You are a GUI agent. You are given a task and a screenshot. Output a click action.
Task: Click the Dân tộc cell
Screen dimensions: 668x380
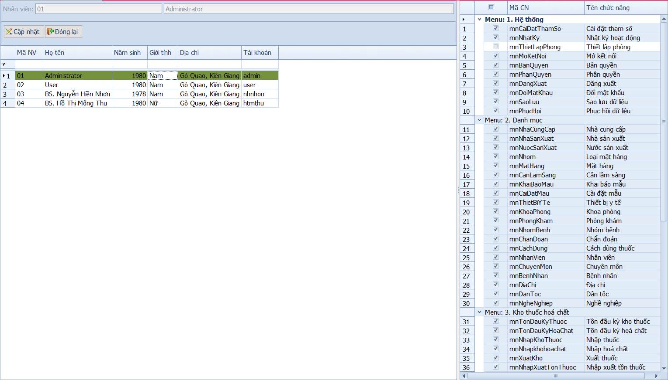coord(622,294)
